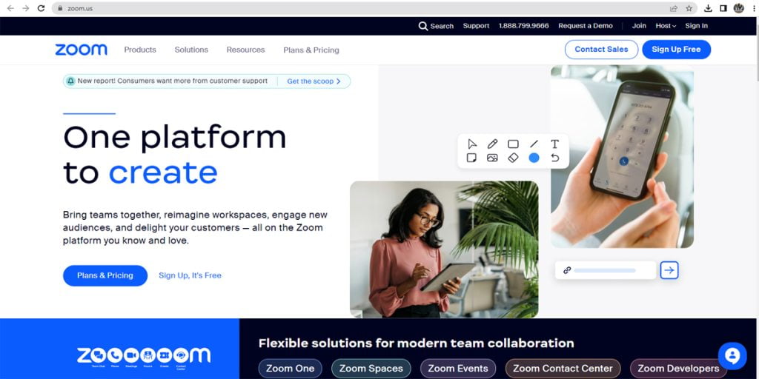
Task: Select the line drawing tool
Action: 534,144
